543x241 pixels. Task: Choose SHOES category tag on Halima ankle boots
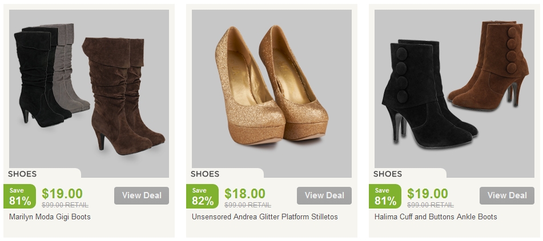(x=388, y=174)
